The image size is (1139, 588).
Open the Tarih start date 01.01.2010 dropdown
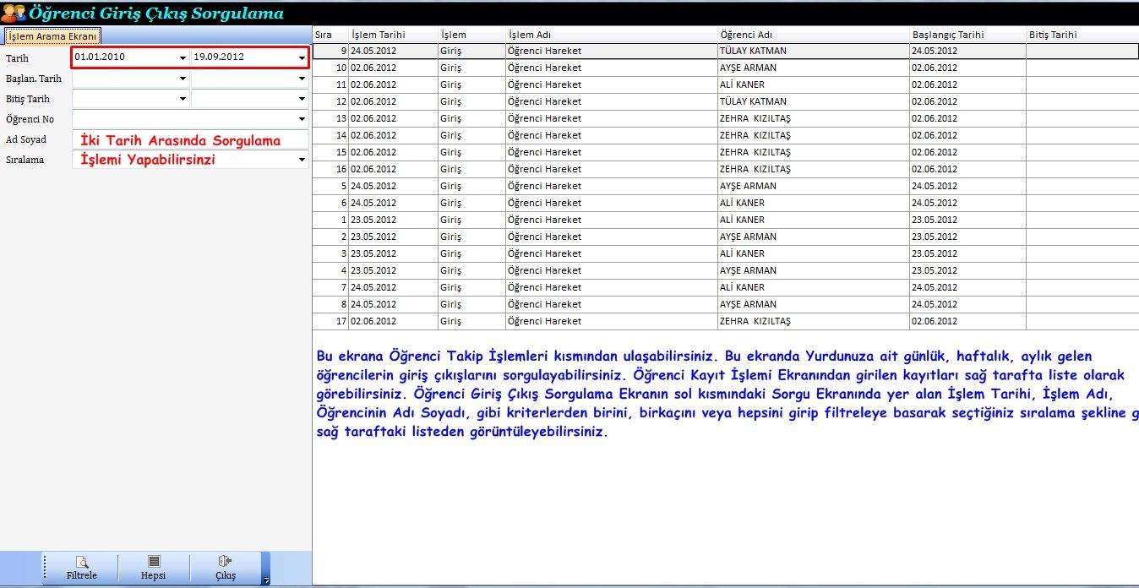tap(183, 58)
